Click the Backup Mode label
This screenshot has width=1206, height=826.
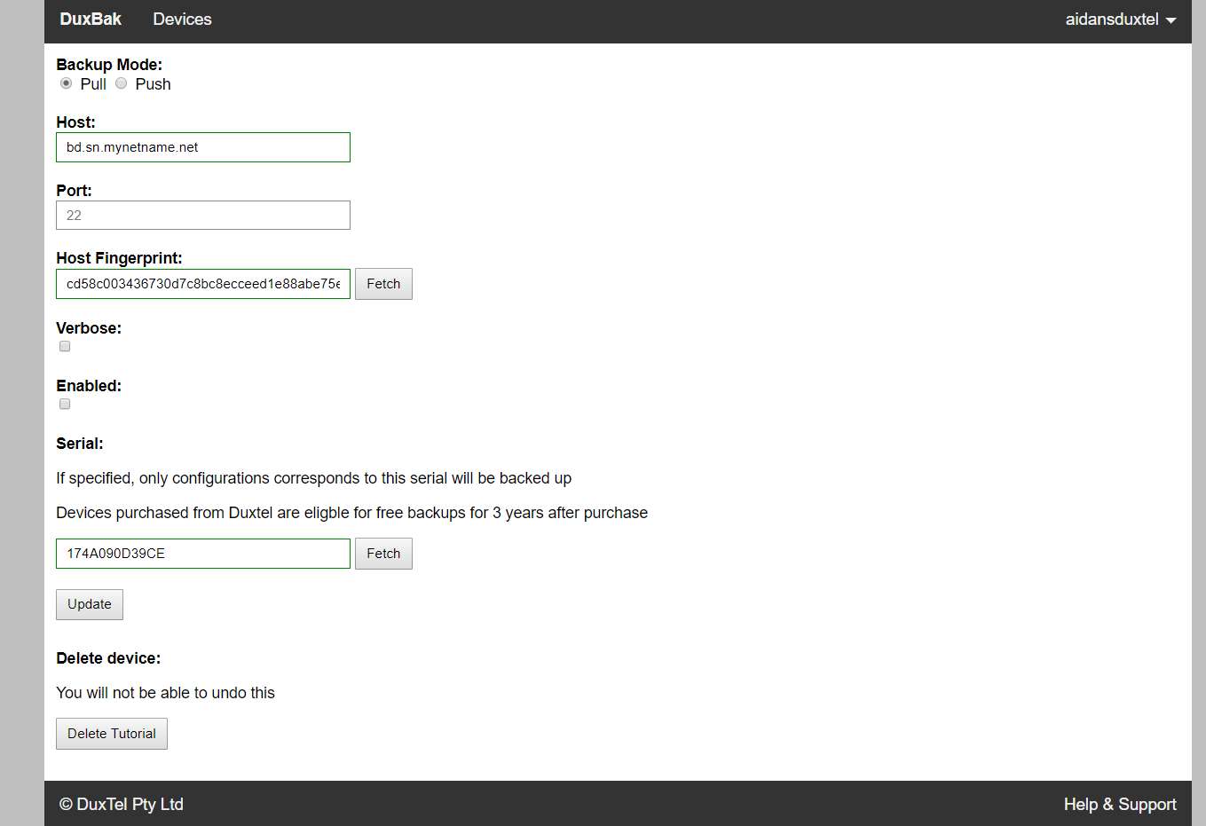click(109, 65)
